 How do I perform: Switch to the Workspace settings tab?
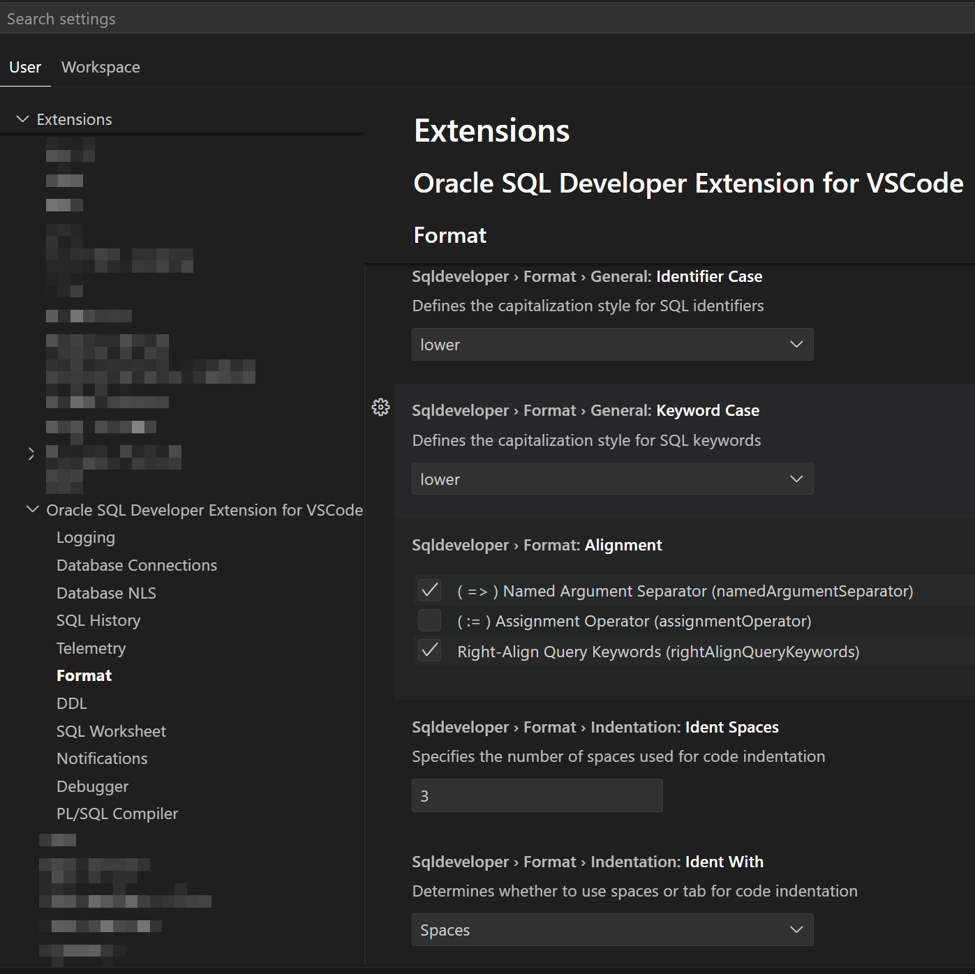101,68
